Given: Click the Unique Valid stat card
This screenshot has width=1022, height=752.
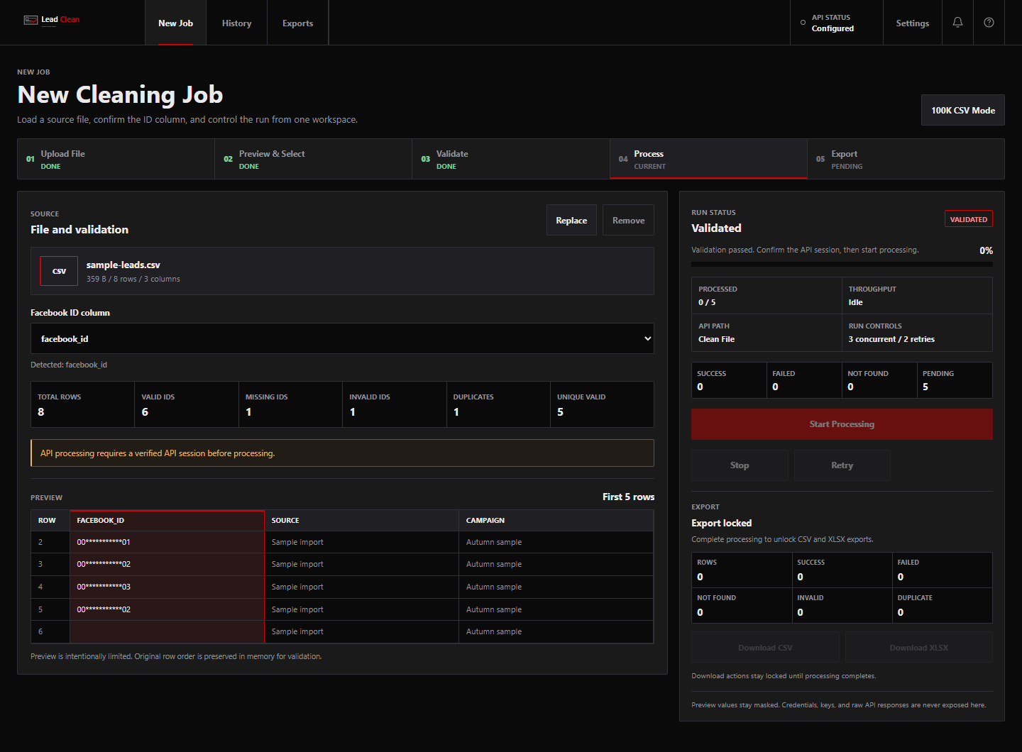Looking at the screenshot, I should point(602,404).
